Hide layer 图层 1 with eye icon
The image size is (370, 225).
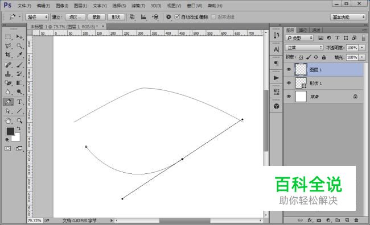tap(289, 69)
